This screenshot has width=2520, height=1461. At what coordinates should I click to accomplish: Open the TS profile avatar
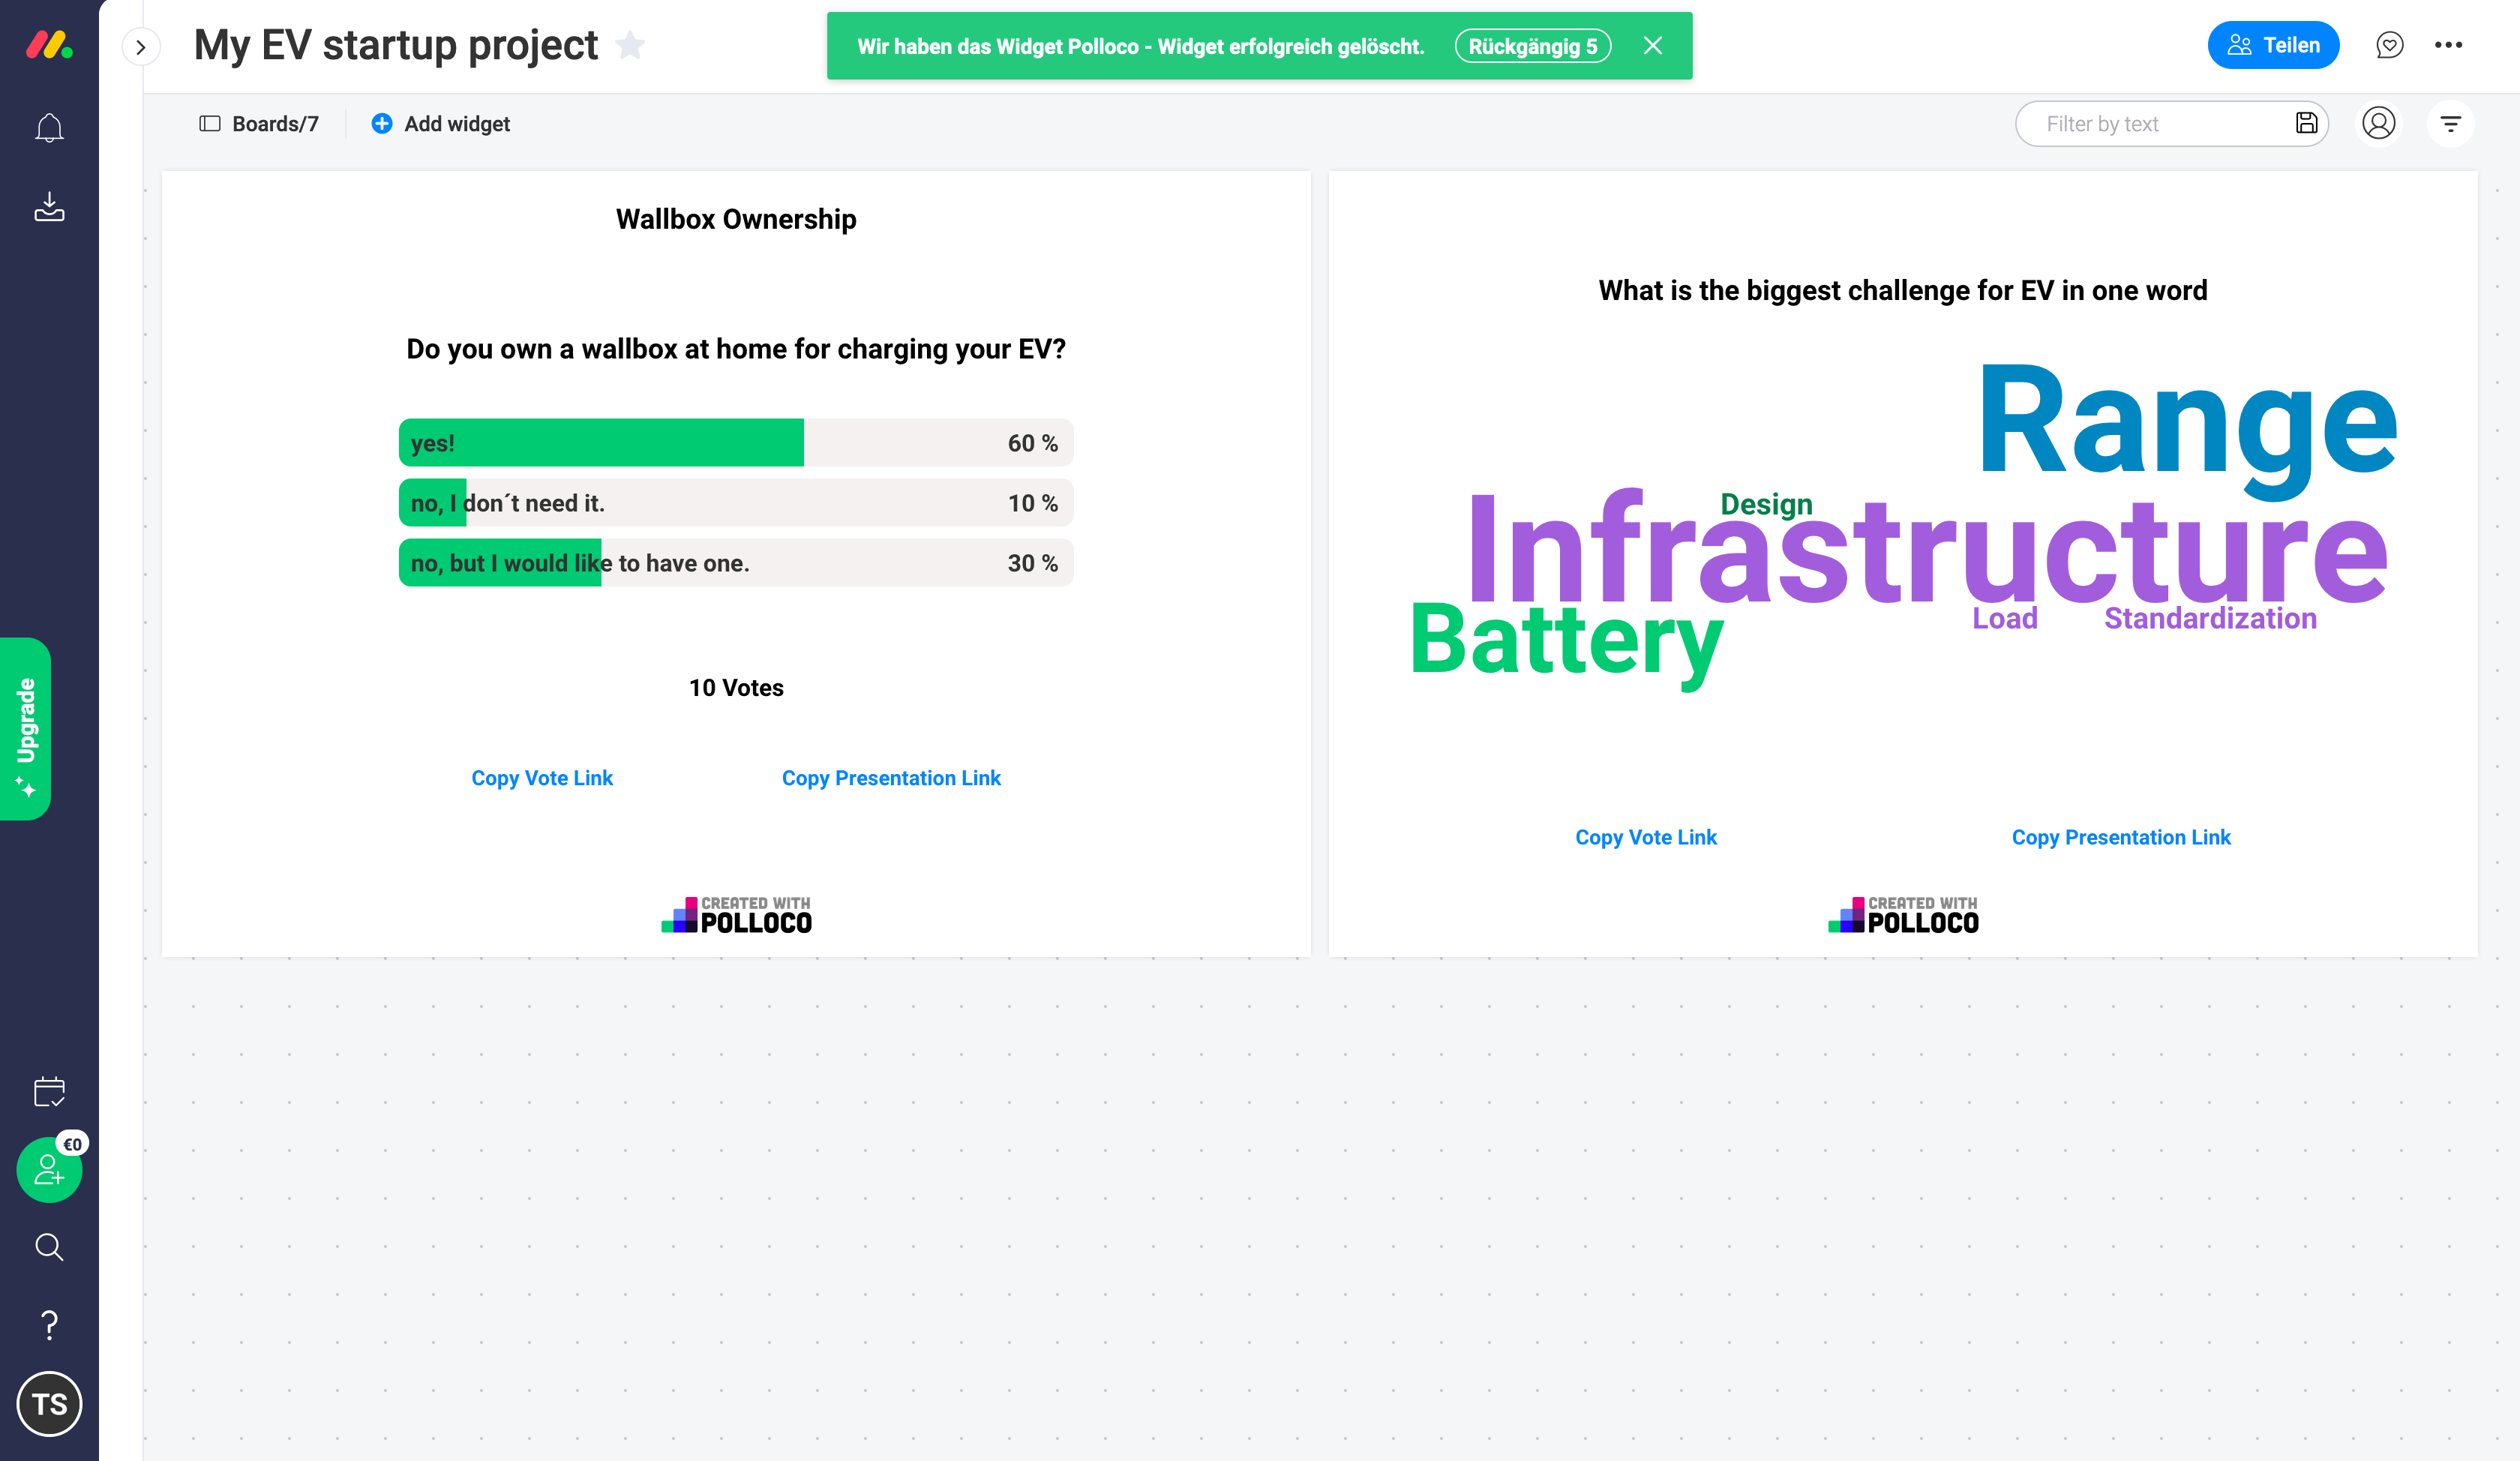[x=49, y=1403]
